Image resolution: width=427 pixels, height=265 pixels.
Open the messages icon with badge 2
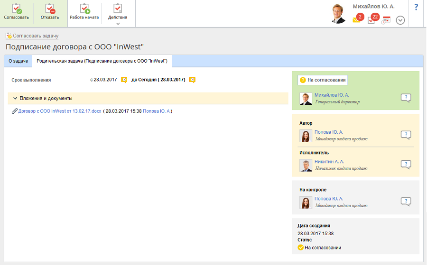click(358, 19)
